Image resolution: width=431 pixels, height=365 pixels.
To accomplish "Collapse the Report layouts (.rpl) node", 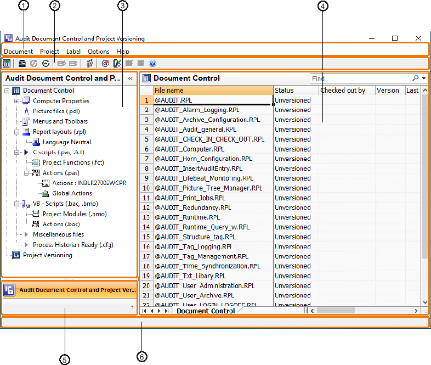I will (16, 132).
